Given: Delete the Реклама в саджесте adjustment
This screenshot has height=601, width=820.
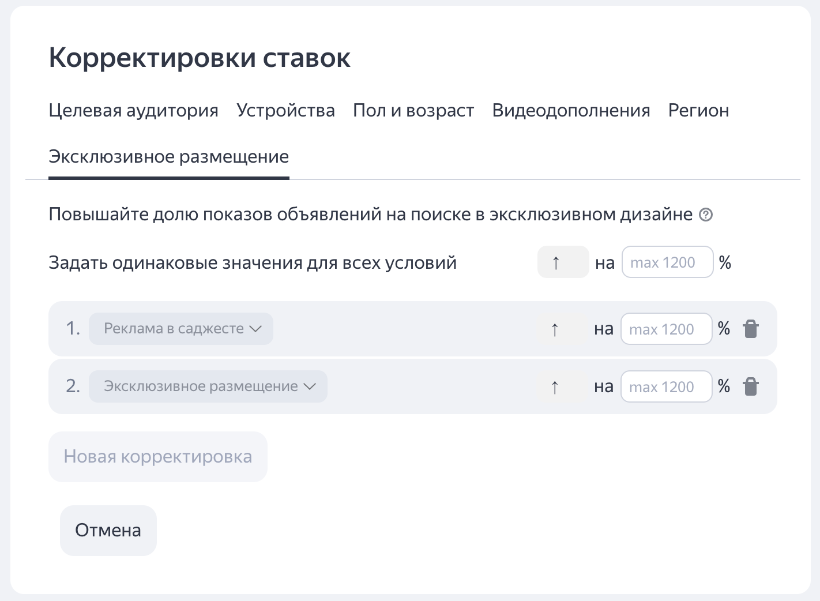Looking at the screenshot, I should [750, 329].
